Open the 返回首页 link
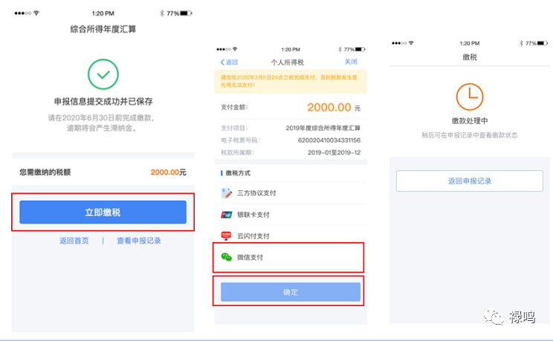This screenshot has height=341, width=553. coord(74,241)
